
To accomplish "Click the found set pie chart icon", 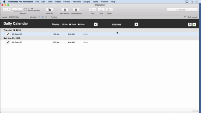I will pyautogui.click(x=25, y=9).
